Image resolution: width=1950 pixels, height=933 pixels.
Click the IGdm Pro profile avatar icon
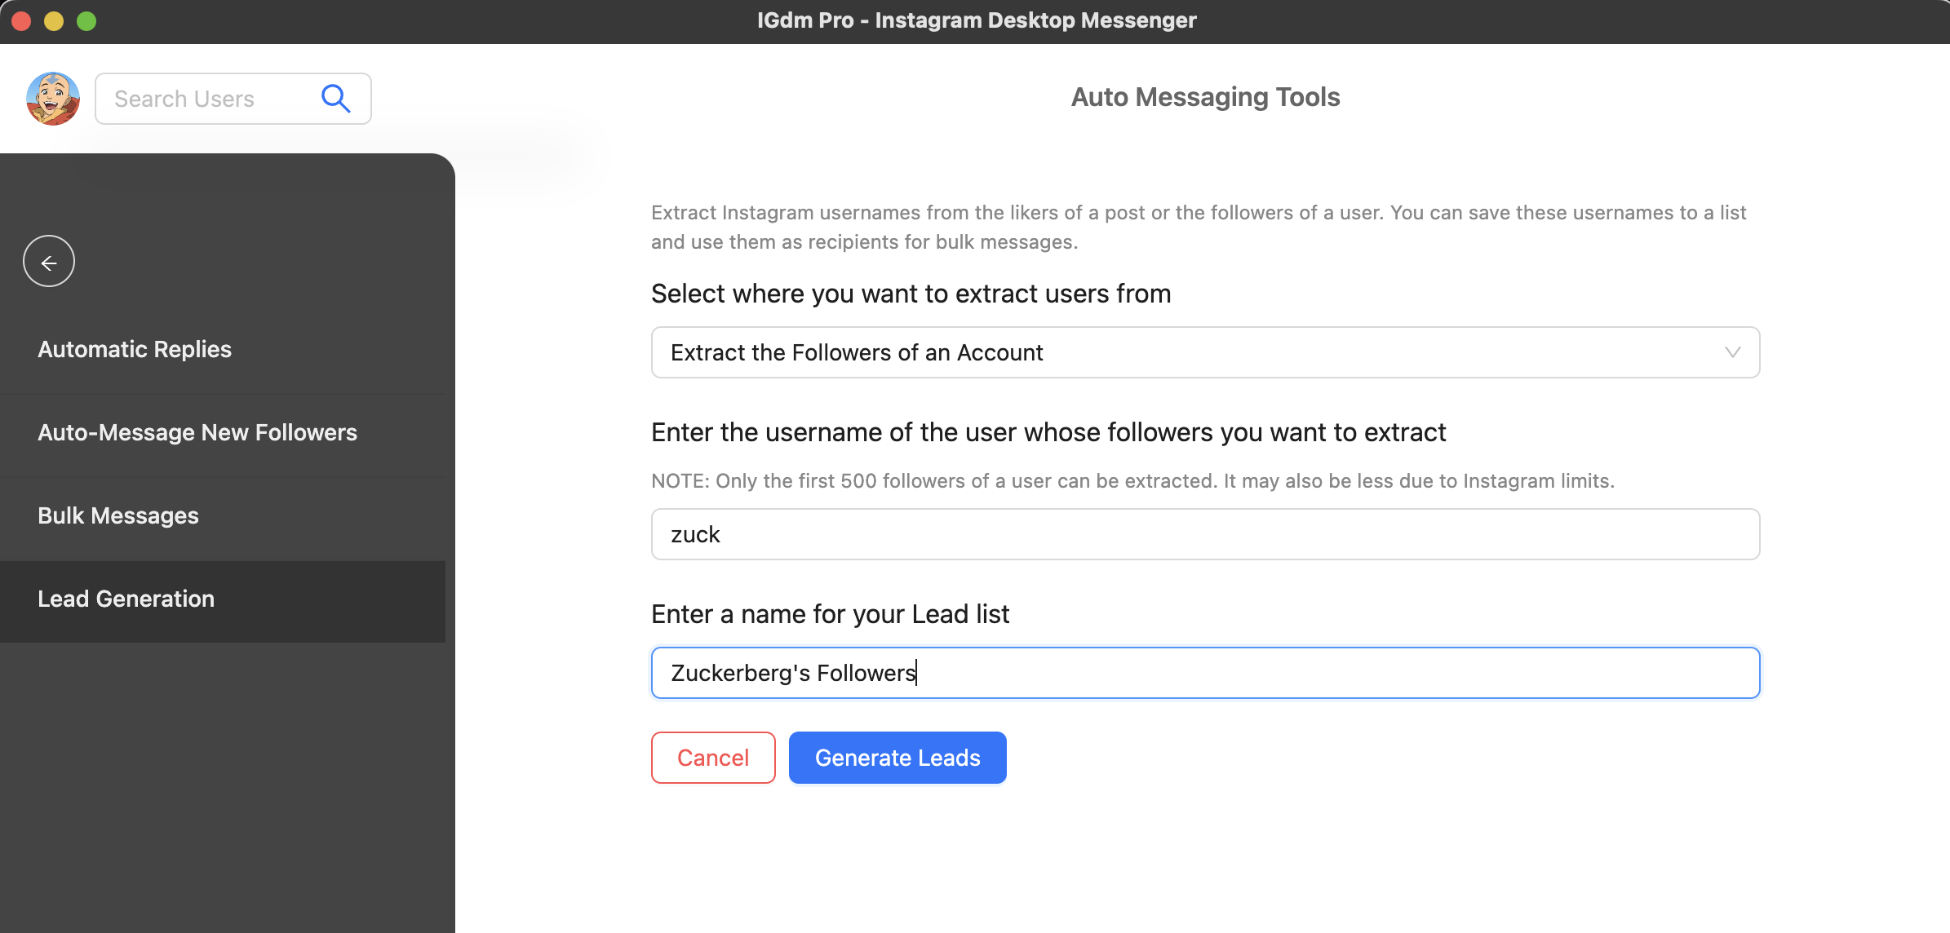point(51,98)
